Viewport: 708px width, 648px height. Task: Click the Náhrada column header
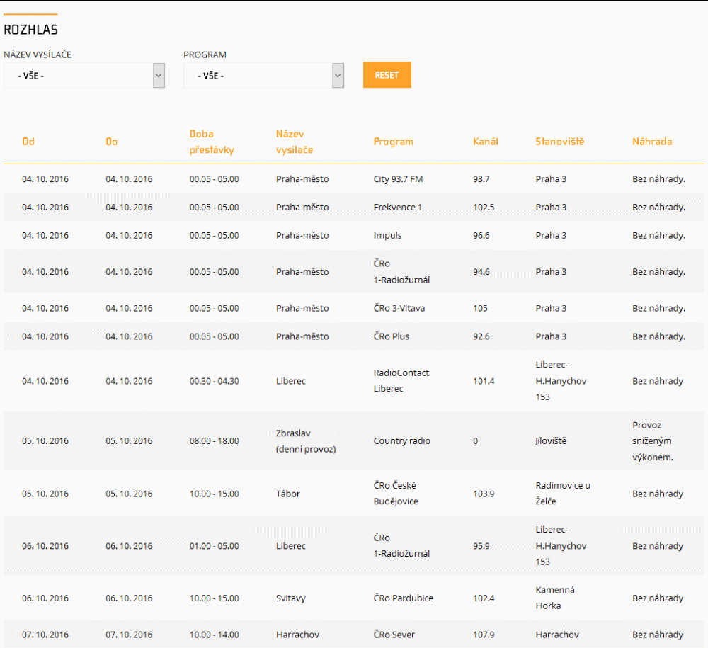[x=652, y=142]
